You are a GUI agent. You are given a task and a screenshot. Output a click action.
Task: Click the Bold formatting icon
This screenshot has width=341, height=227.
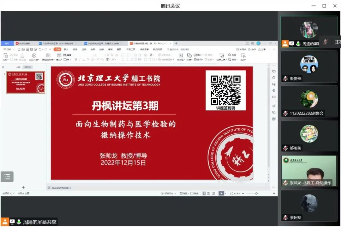[75, 59]
